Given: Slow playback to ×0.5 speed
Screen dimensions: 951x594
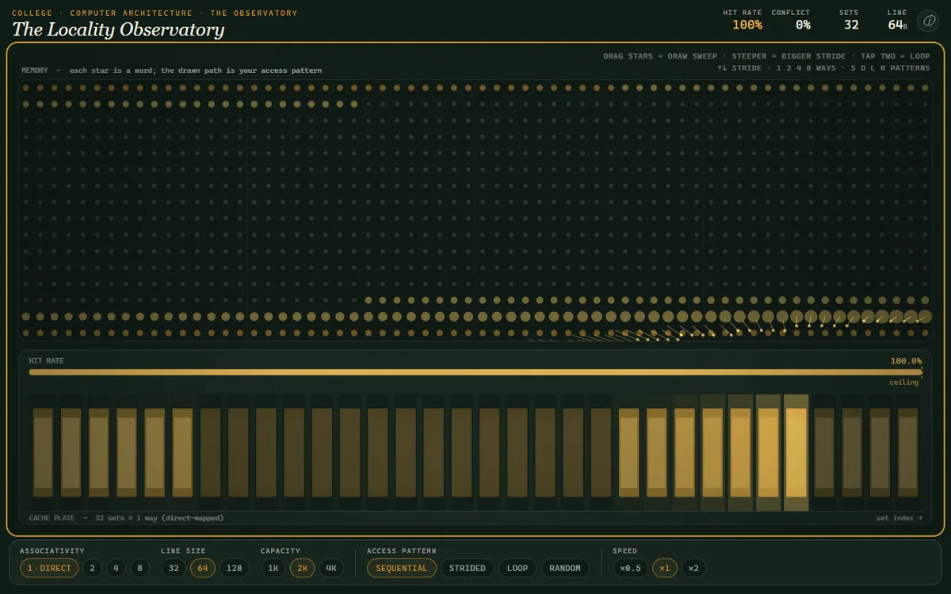Looking at the screenshot, I should (630, 568).
